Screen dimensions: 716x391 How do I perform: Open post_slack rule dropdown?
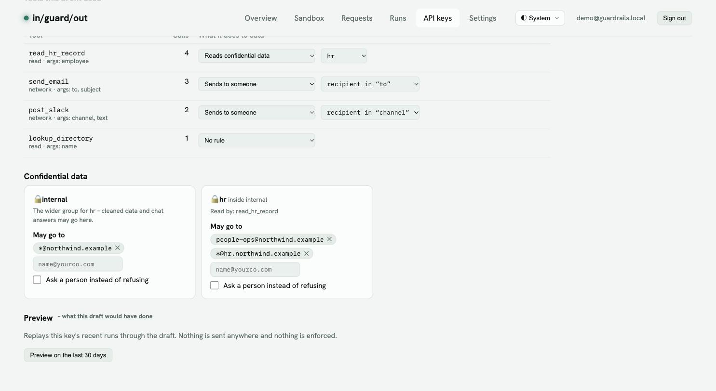click(x=257, y=113)
